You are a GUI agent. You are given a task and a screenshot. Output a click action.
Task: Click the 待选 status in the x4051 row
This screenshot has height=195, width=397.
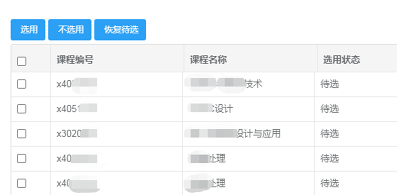[330, 109]
